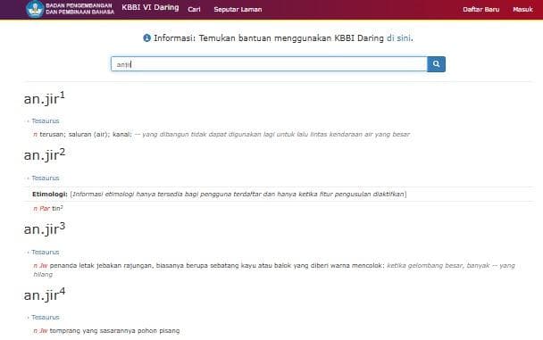Click the magnifier search button

click(436, 64)
